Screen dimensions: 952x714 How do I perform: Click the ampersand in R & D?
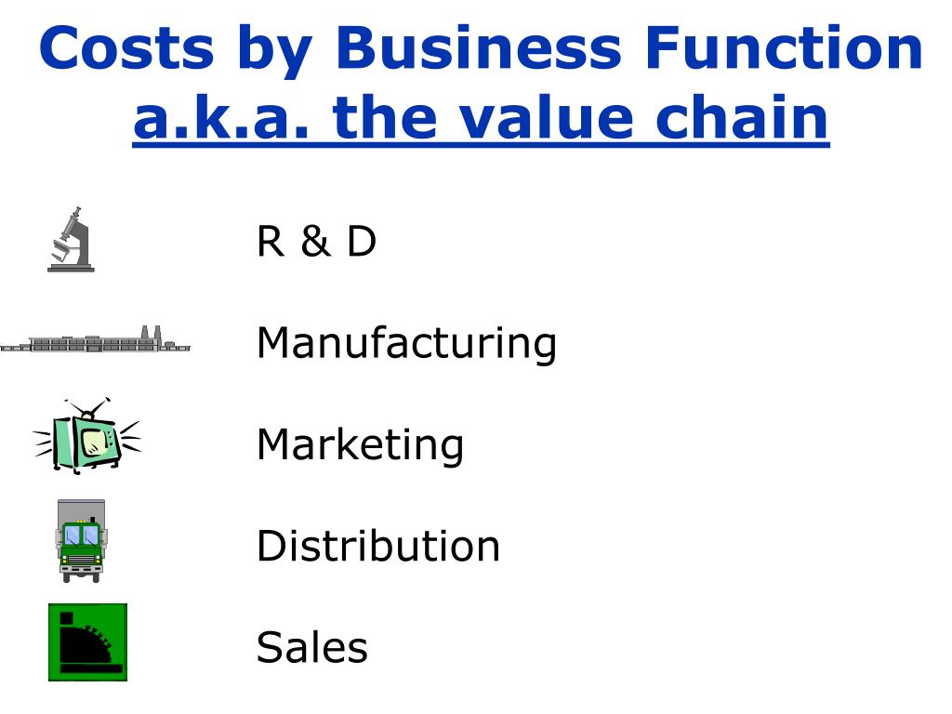tap(316, 241)
